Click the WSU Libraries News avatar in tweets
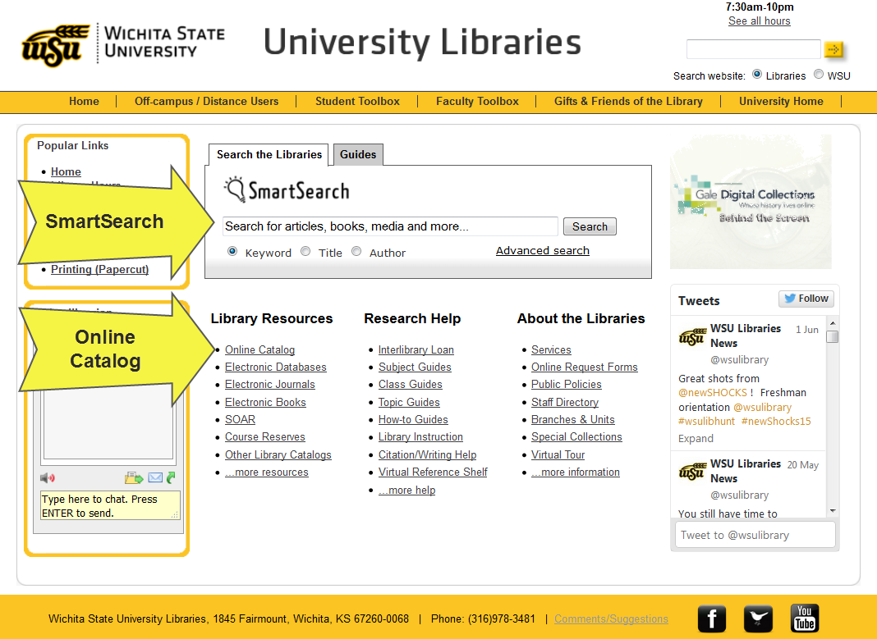This screenshot has height=639, width=877. tap(692, 336)
